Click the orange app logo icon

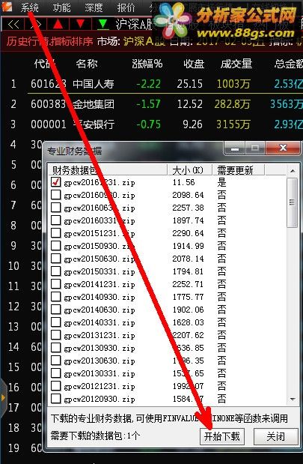click(x=7, y=6)
